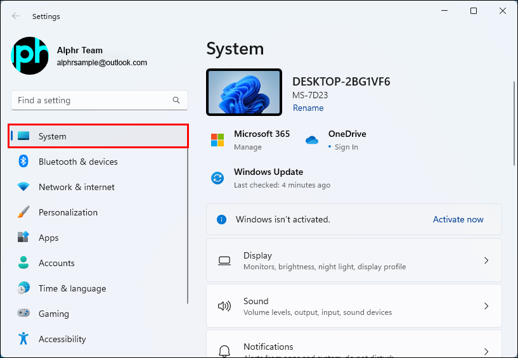Click the alphrsample@outlook.com email text
Viewport: 518px width, 358px height.
101,63
